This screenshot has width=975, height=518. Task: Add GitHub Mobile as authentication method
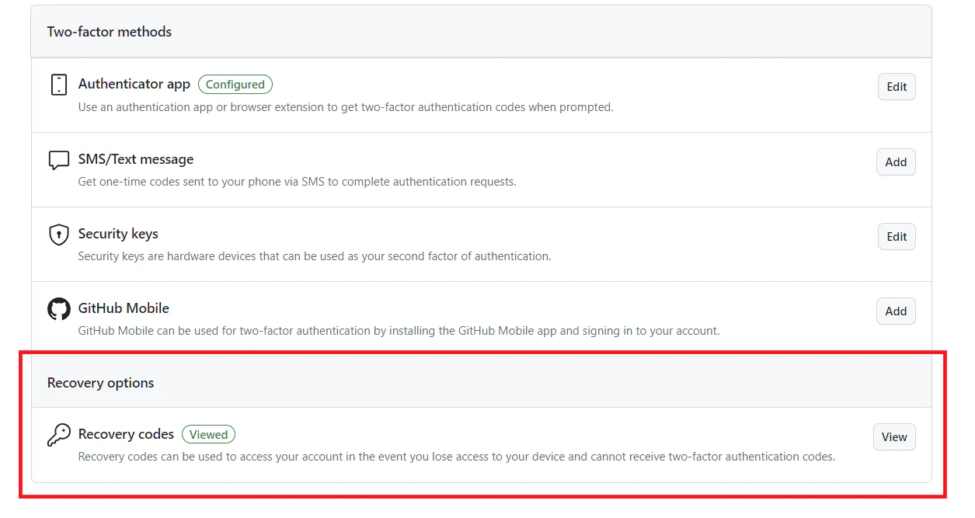pos(895,311)
